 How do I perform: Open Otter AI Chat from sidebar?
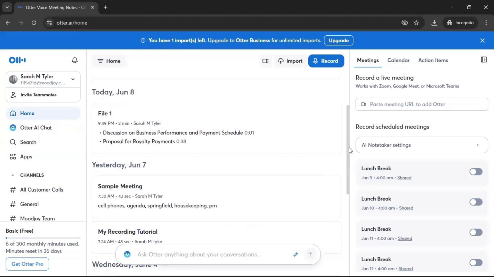coord(36,128)
